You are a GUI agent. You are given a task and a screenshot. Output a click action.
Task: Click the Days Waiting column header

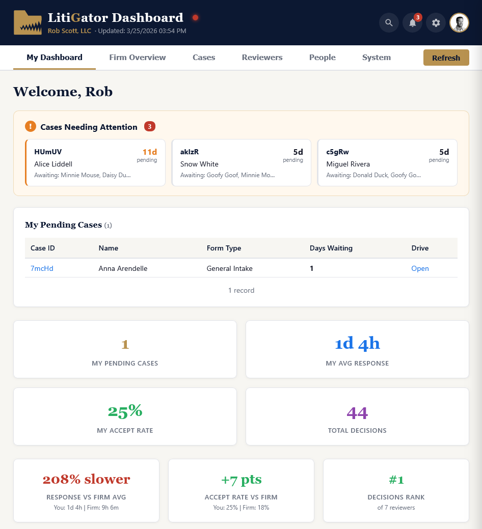pyautogui.click(x=331, y=248)
